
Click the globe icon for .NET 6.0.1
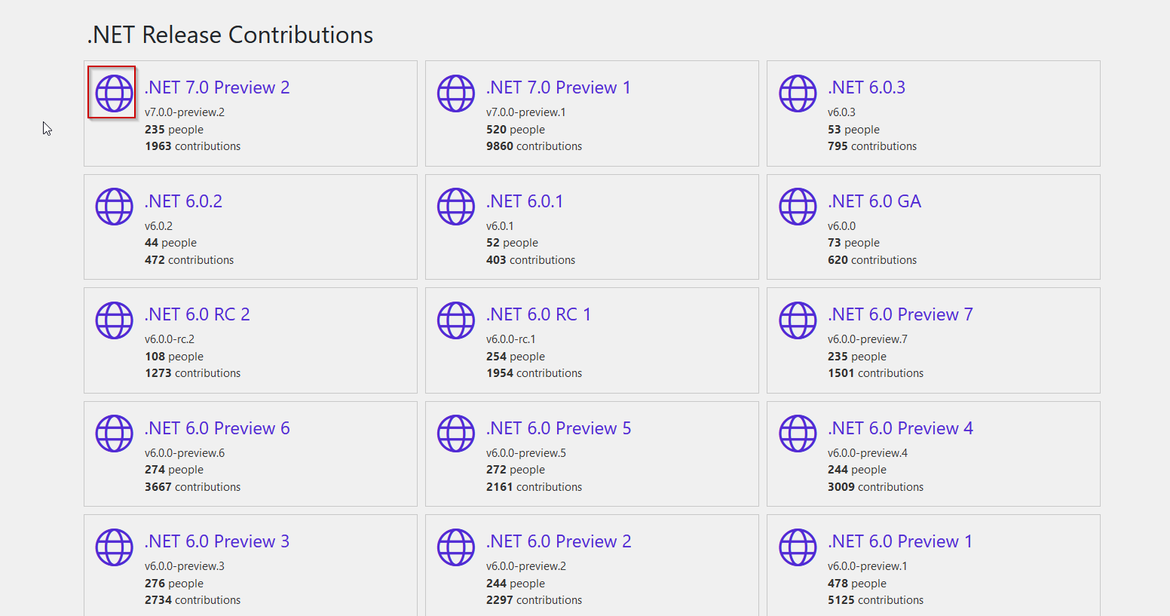click(x=455, y=207)
